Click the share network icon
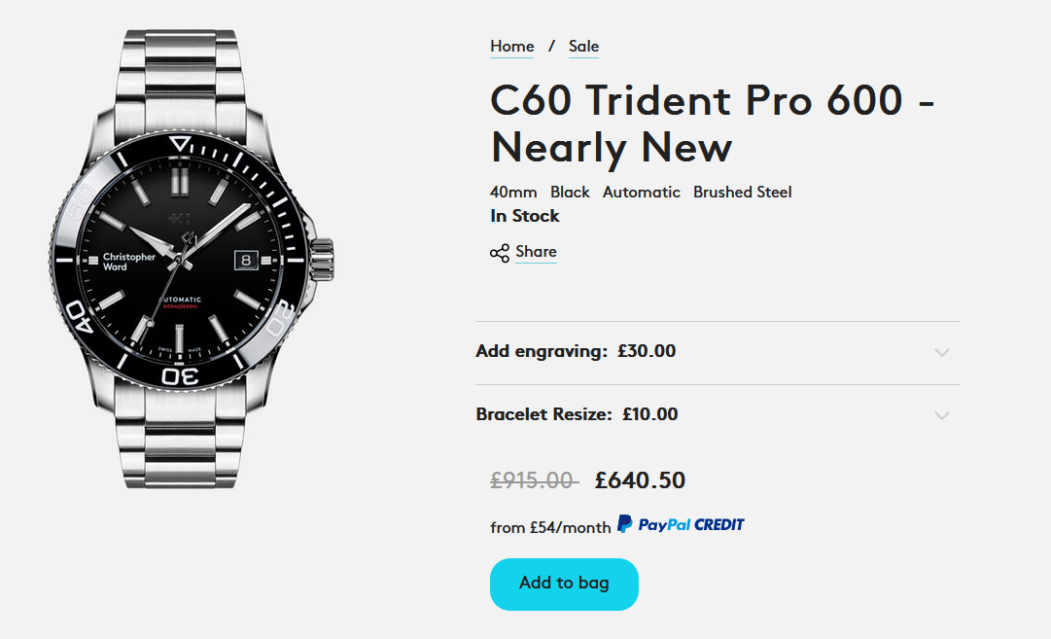The image size is (1051, 639). (500, 253)
